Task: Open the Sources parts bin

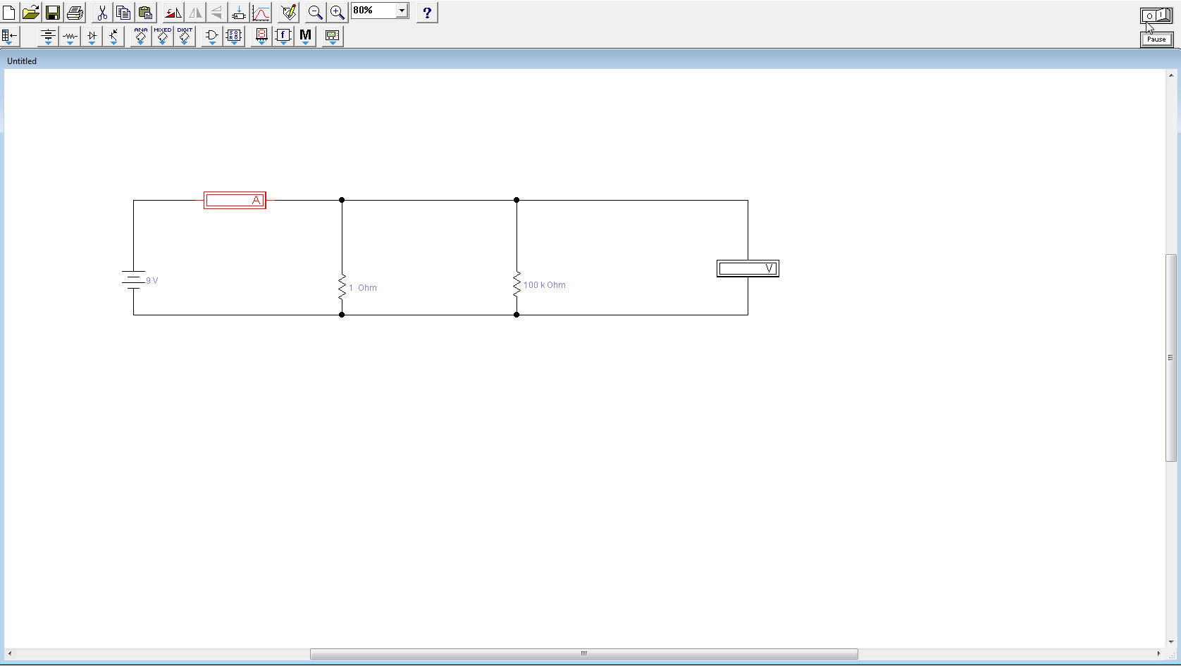Action: [48, 37]
